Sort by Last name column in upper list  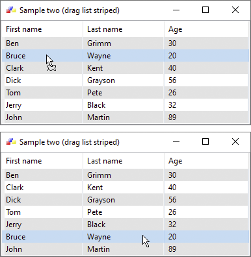[x=124, y=29]
